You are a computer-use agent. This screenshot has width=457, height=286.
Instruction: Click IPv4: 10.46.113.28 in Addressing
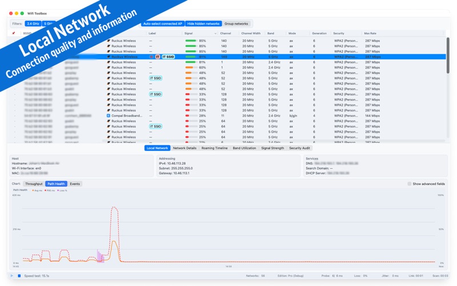pos(173,164)
